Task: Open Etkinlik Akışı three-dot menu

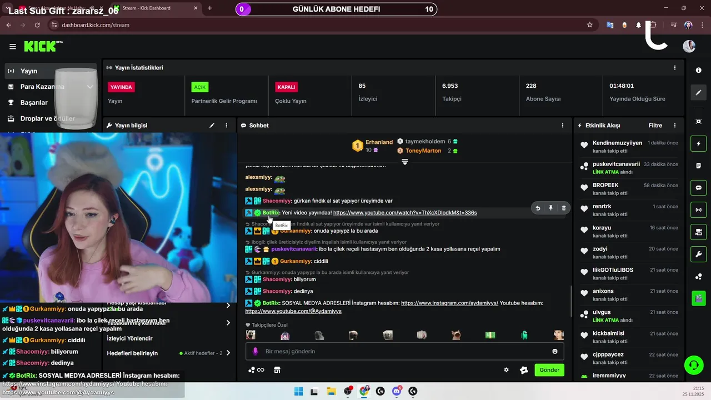Action: point(675,126)
